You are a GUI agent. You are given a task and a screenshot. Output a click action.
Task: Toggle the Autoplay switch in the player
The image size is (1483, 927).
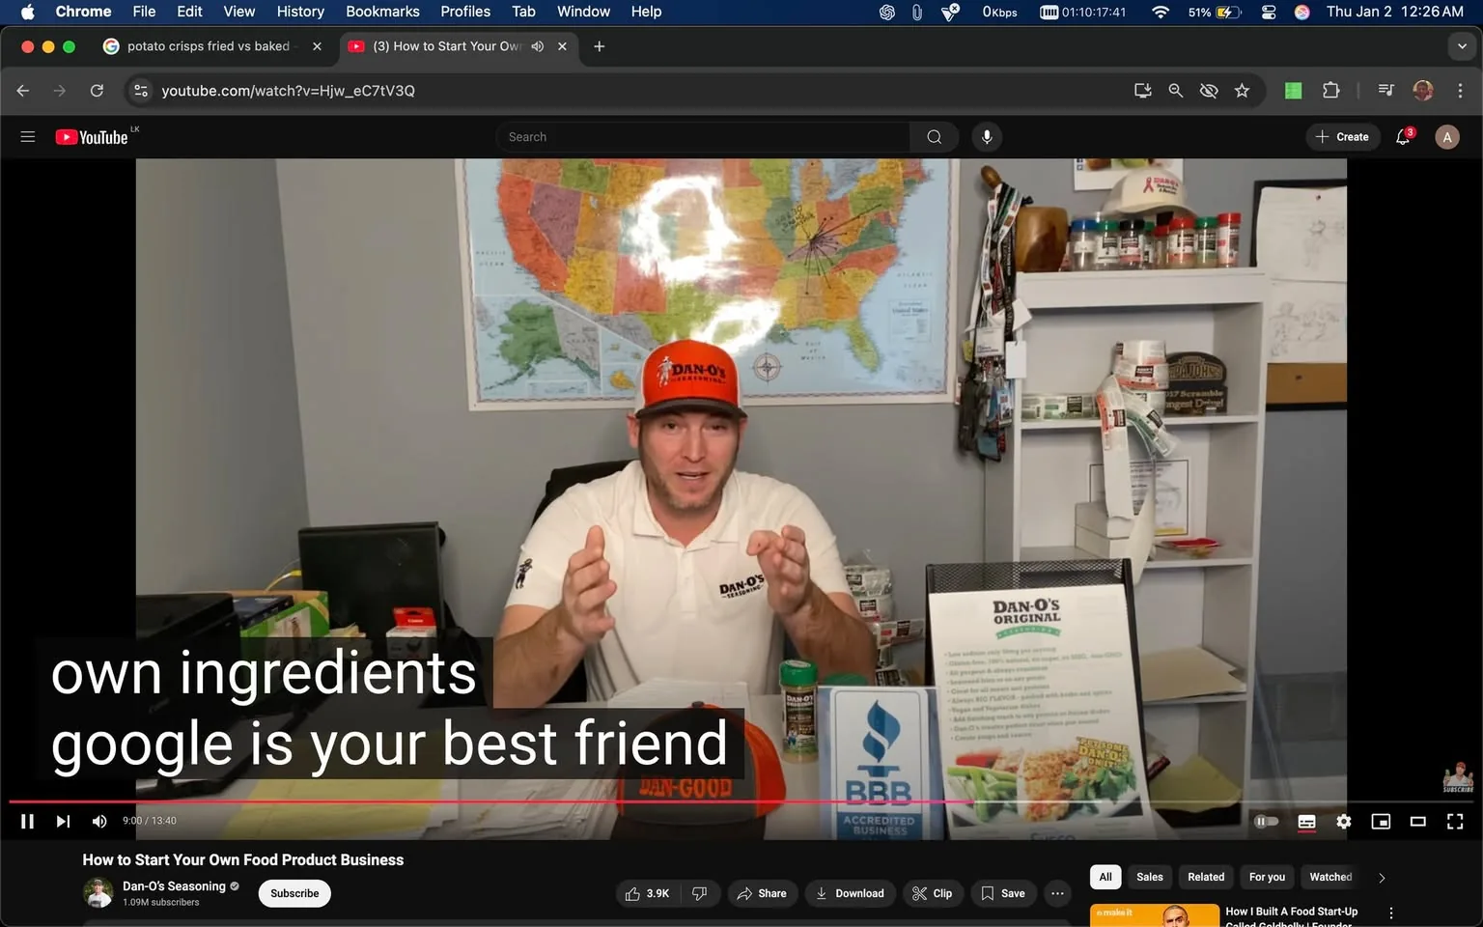coord(1267,821)
